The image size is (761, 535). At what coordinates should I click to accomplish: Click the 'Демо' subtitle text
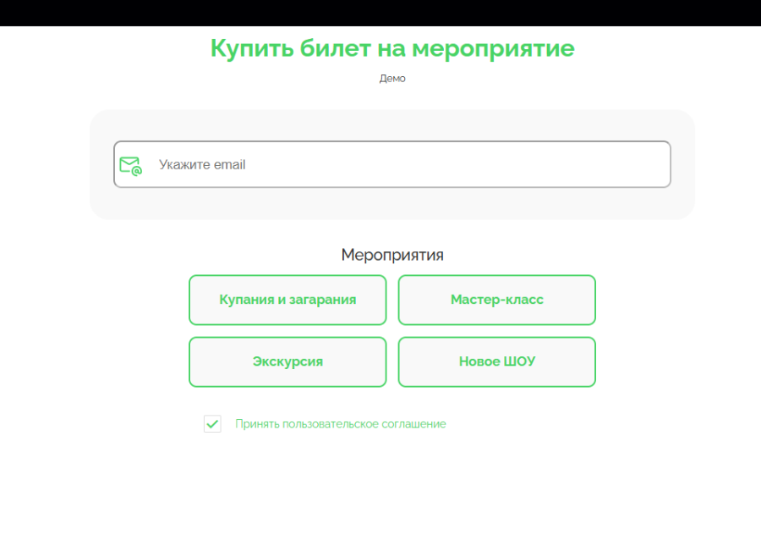pos(392,79)
